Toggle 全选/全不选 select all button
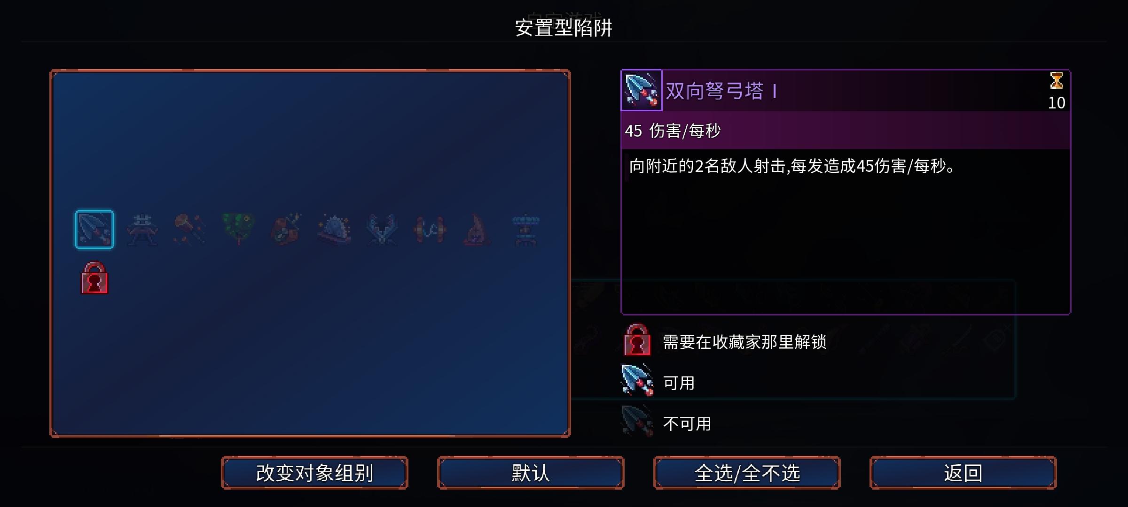1128x507 pixels. pyautogui.click(x=747, y=473)
